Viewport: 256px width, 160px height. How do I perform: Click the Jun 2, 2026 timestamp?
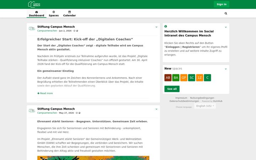65,31
